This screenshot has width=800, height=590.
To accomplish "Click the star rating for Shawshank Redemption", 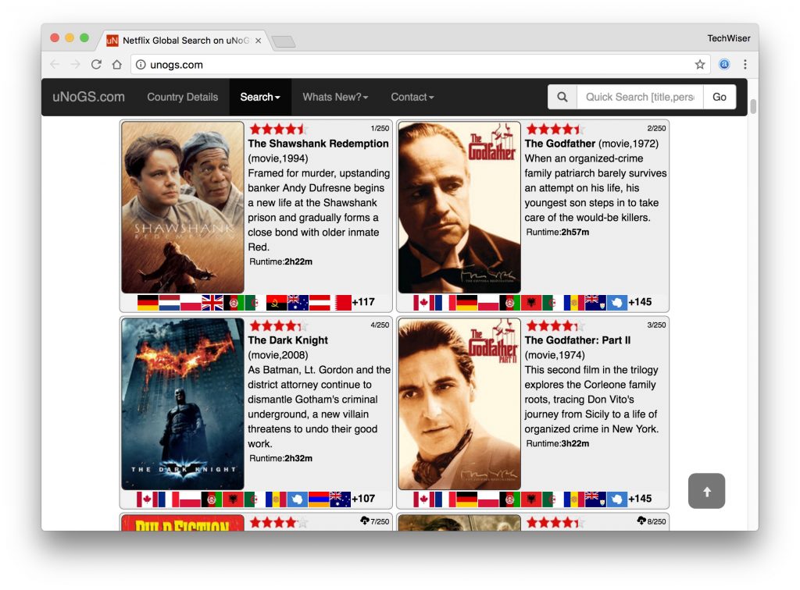I will (x=279, y=129).
